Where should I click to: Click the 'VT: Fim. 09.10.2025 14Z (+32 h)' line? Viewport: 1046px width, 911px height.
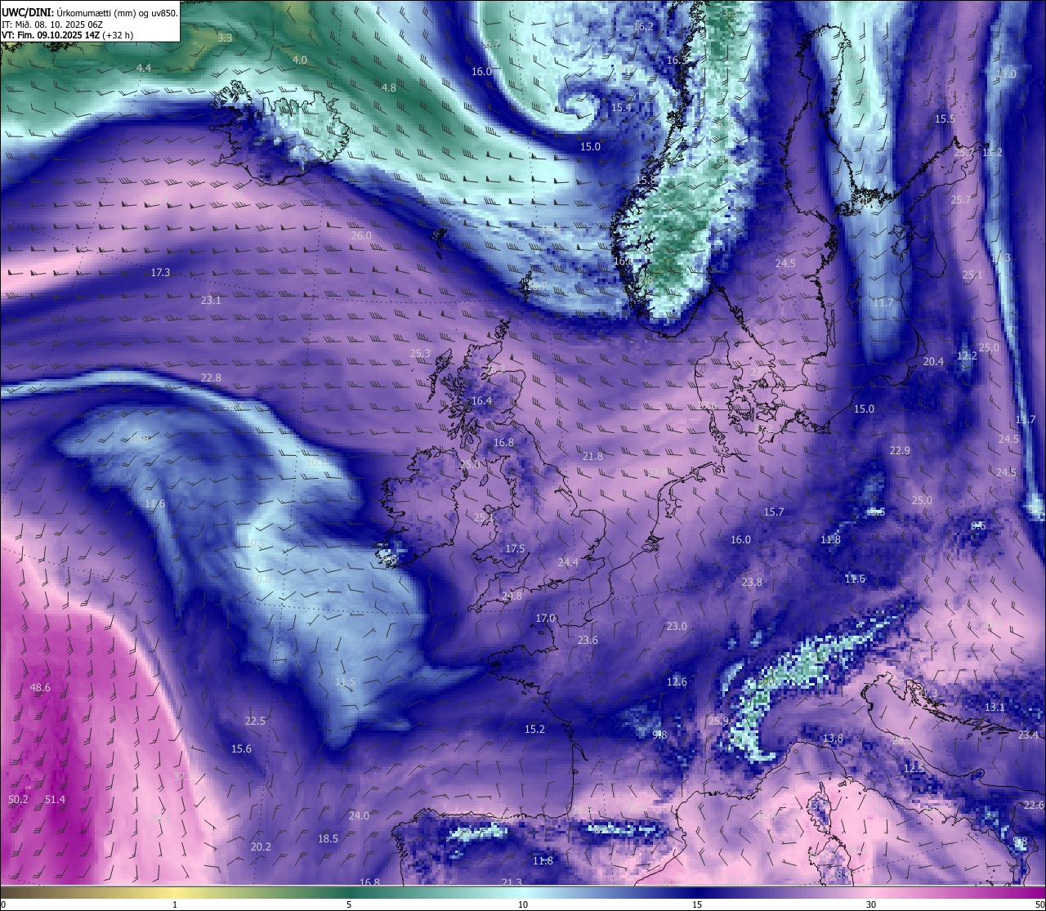coord(67,35)
